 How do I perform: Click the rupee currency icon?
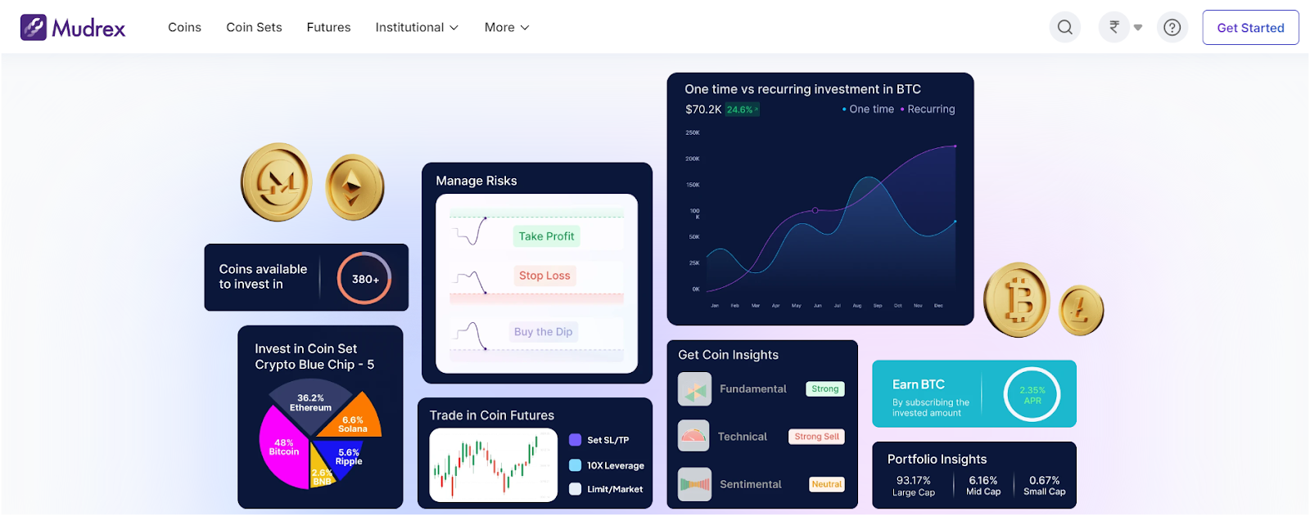click(1113, 27)
